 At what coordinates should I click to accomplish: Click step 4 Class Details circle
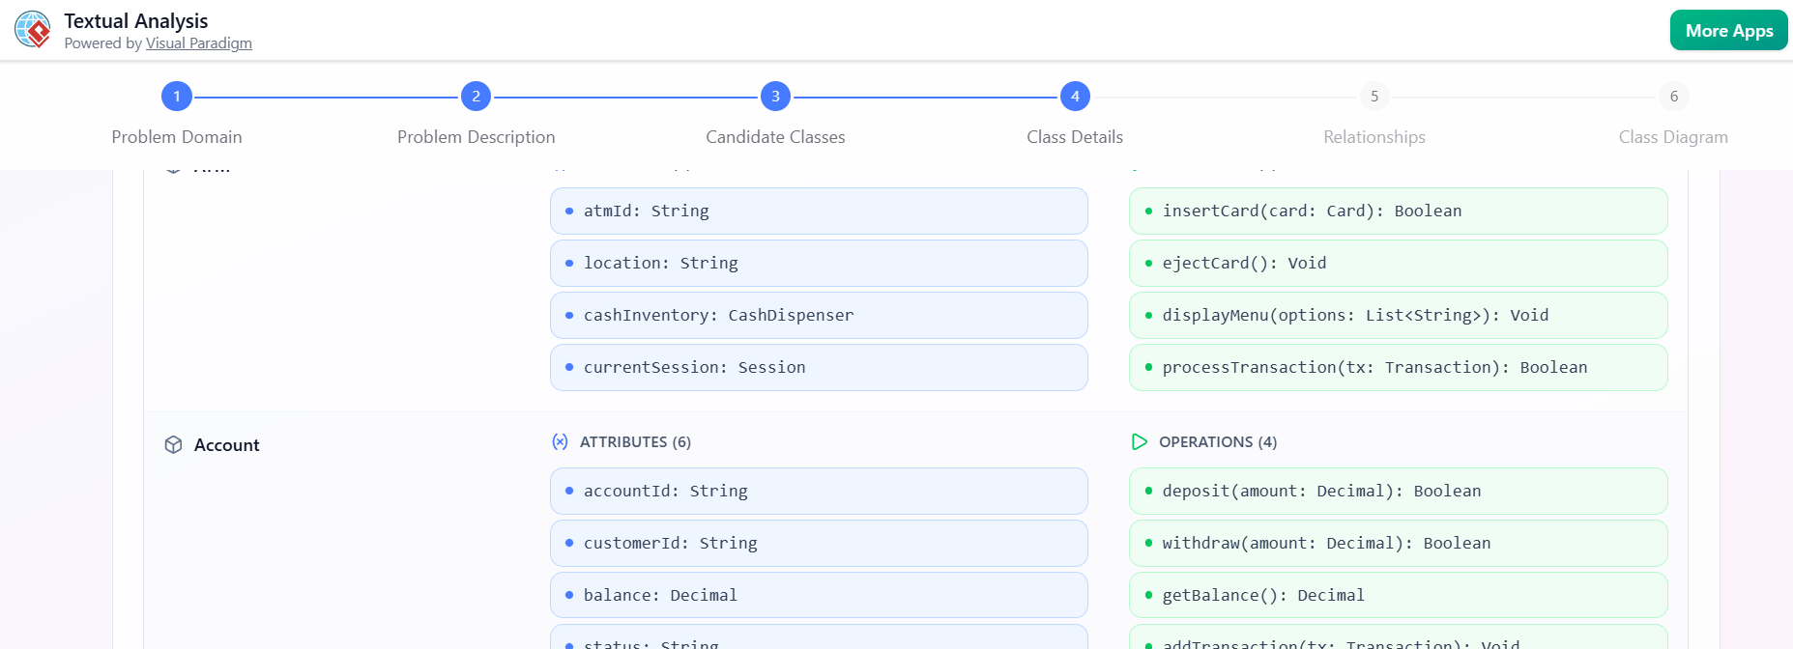[1075, 97]
